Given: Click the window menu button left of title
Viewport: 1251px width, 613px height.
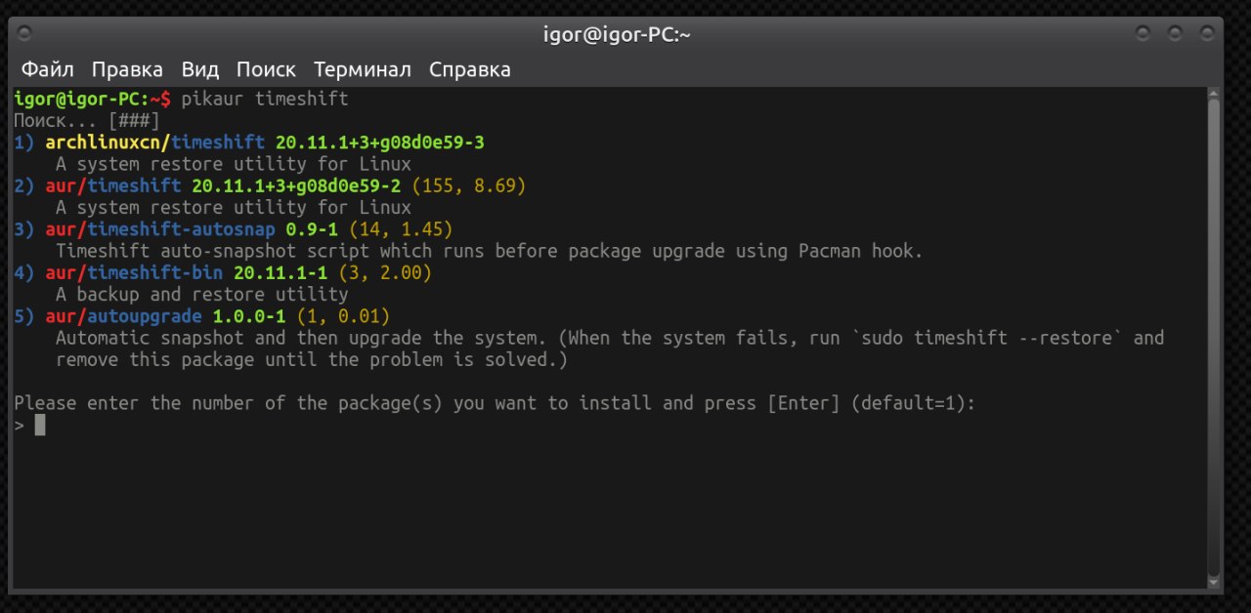Looking at the screenshot, I should click(24, 34).
